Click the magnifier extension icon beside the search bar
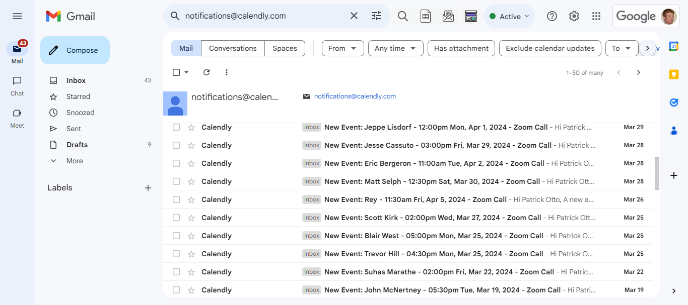Image resolution: width=688 pixels, height=305 pixels. (x=403, y=16)
